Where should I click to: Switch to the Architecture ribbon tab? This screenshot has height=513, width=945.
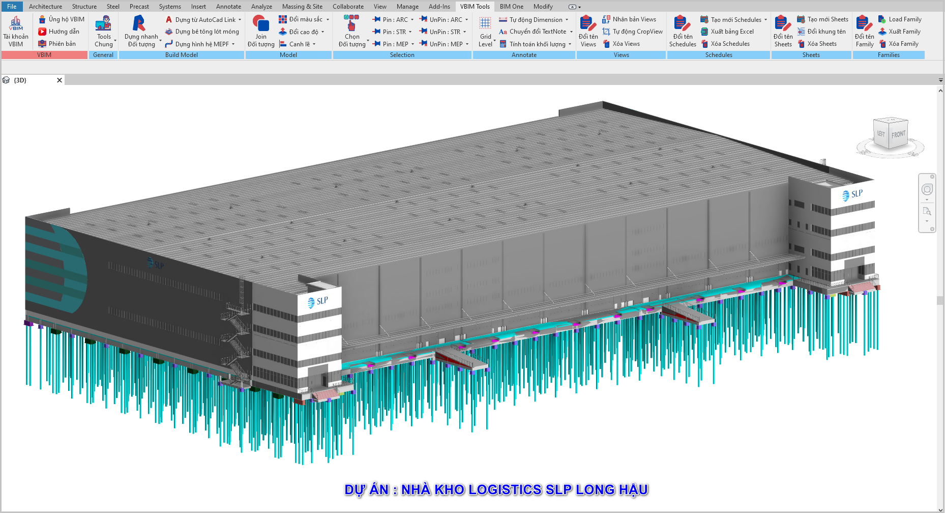tap(45, 7)
